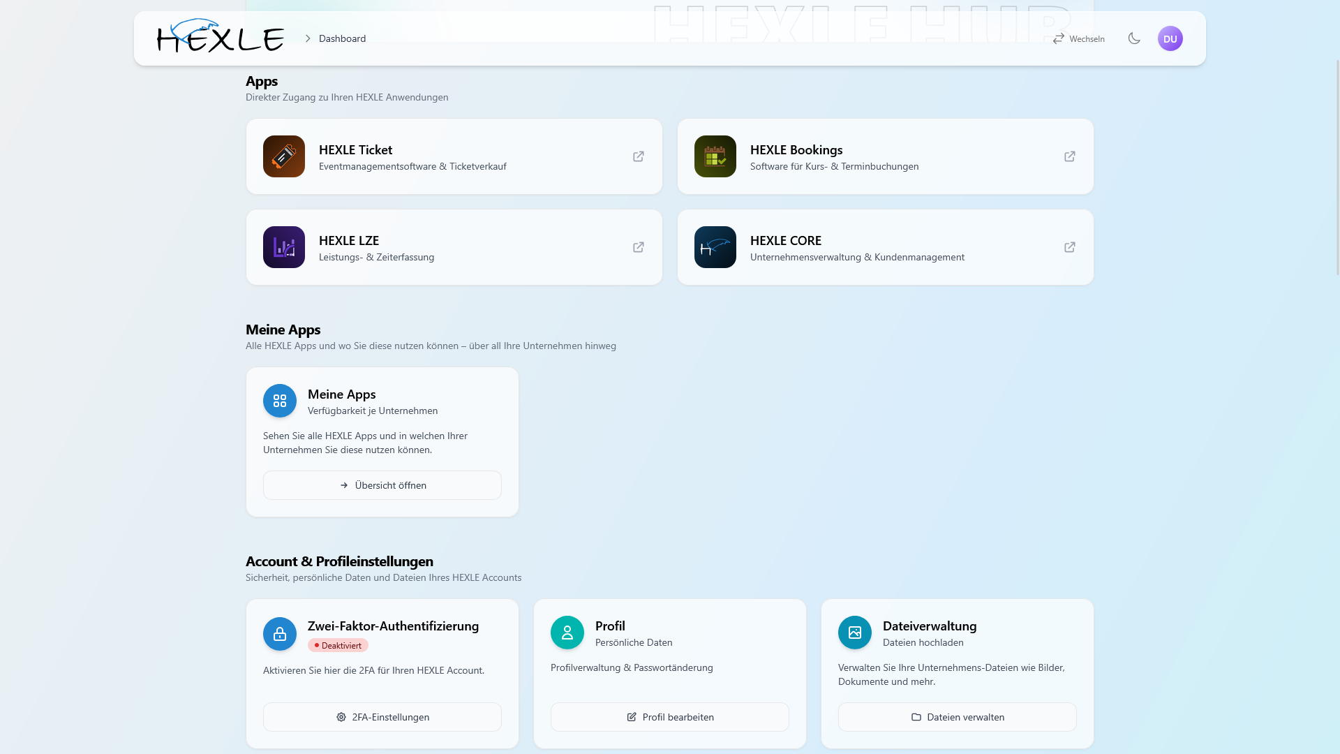This screenshot has height=754, width=1340.
Task: Click external link icon on HEXLE CORE
Action: click(1070, 247)
